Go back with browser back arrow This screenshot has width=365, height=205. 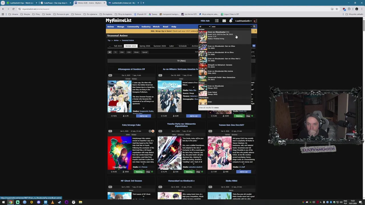coord(3,9)
